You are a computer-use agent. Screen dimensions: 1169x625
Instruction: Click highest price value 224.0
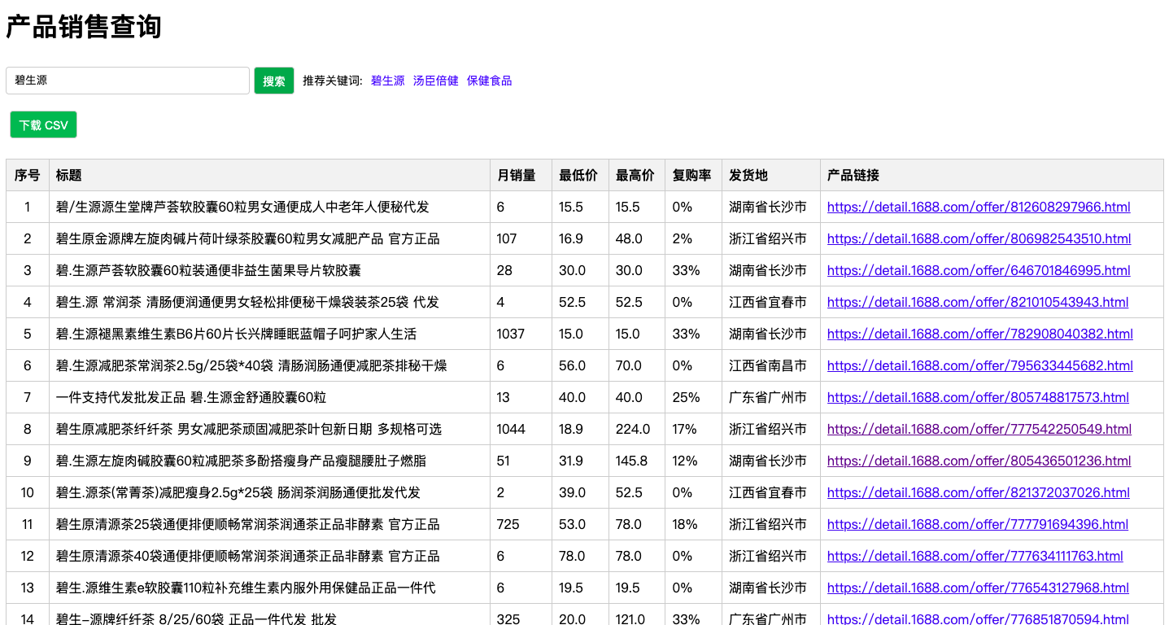(x=633, y=429)
